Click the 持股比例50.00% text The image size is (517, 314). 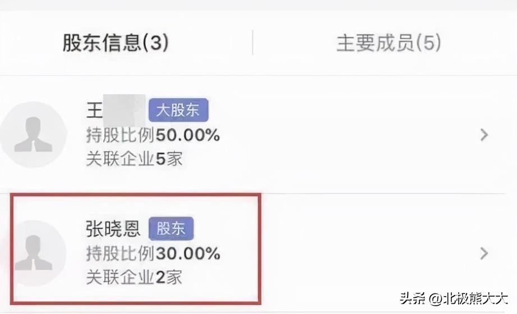153,135
